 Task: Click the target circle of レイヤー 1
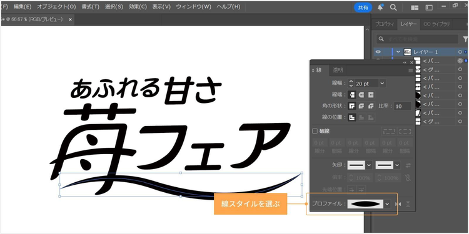pyautogui.click(x=460, y=52)
